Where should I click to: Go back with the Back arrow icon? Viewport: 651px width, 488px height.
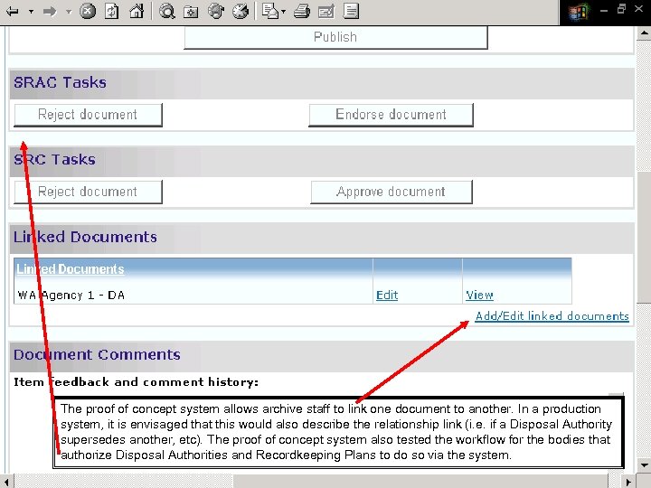[13, 11]
